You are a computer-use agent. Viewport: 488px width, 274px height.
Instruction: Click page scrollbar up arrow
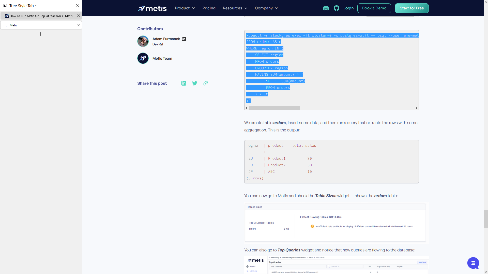486,2
